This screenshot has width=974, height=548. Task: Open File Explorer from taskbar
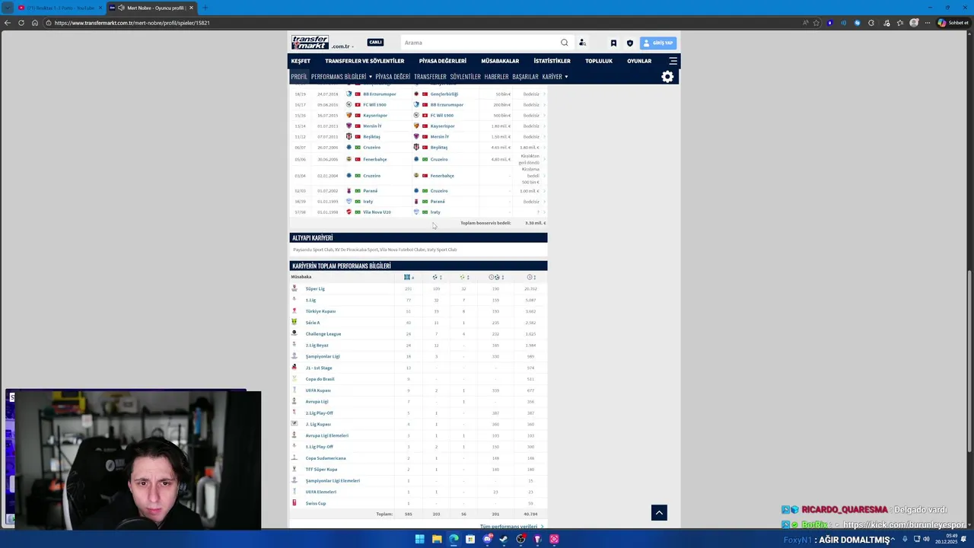[x=437, y=539]
